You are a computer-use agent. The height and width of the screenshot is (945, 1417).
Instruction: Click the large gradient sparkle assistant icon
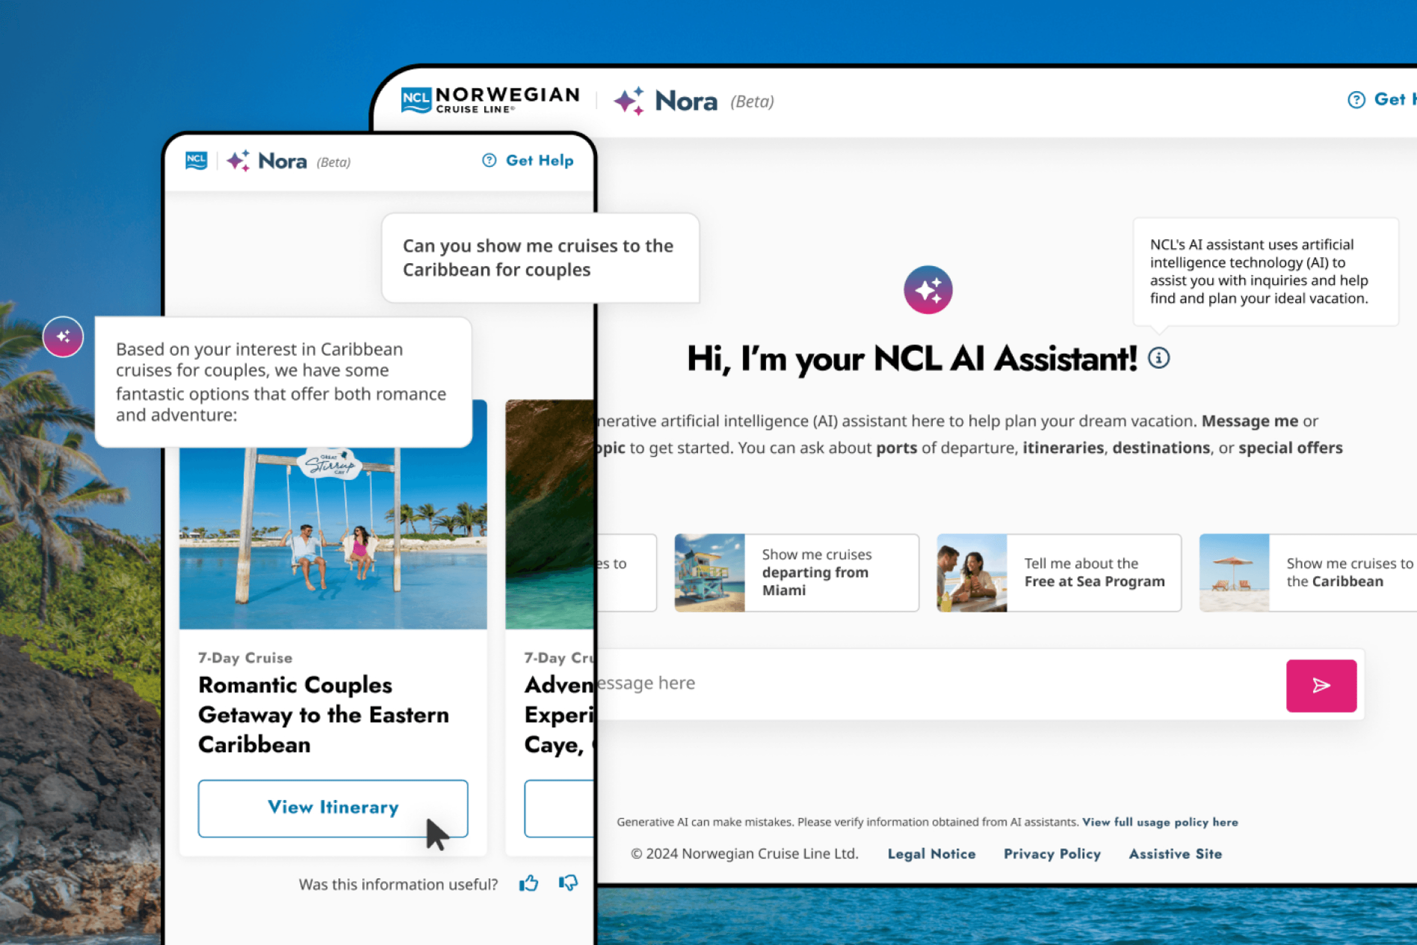927,290
